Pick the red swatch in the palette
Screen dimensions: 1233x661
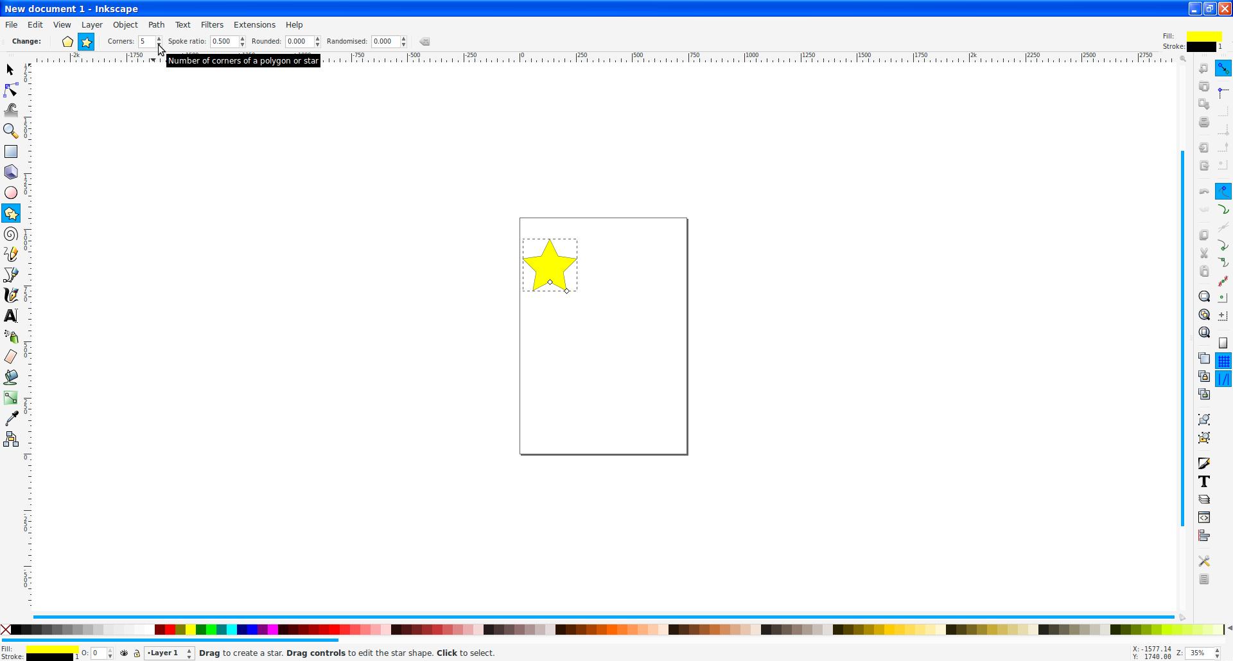[170, 630]
